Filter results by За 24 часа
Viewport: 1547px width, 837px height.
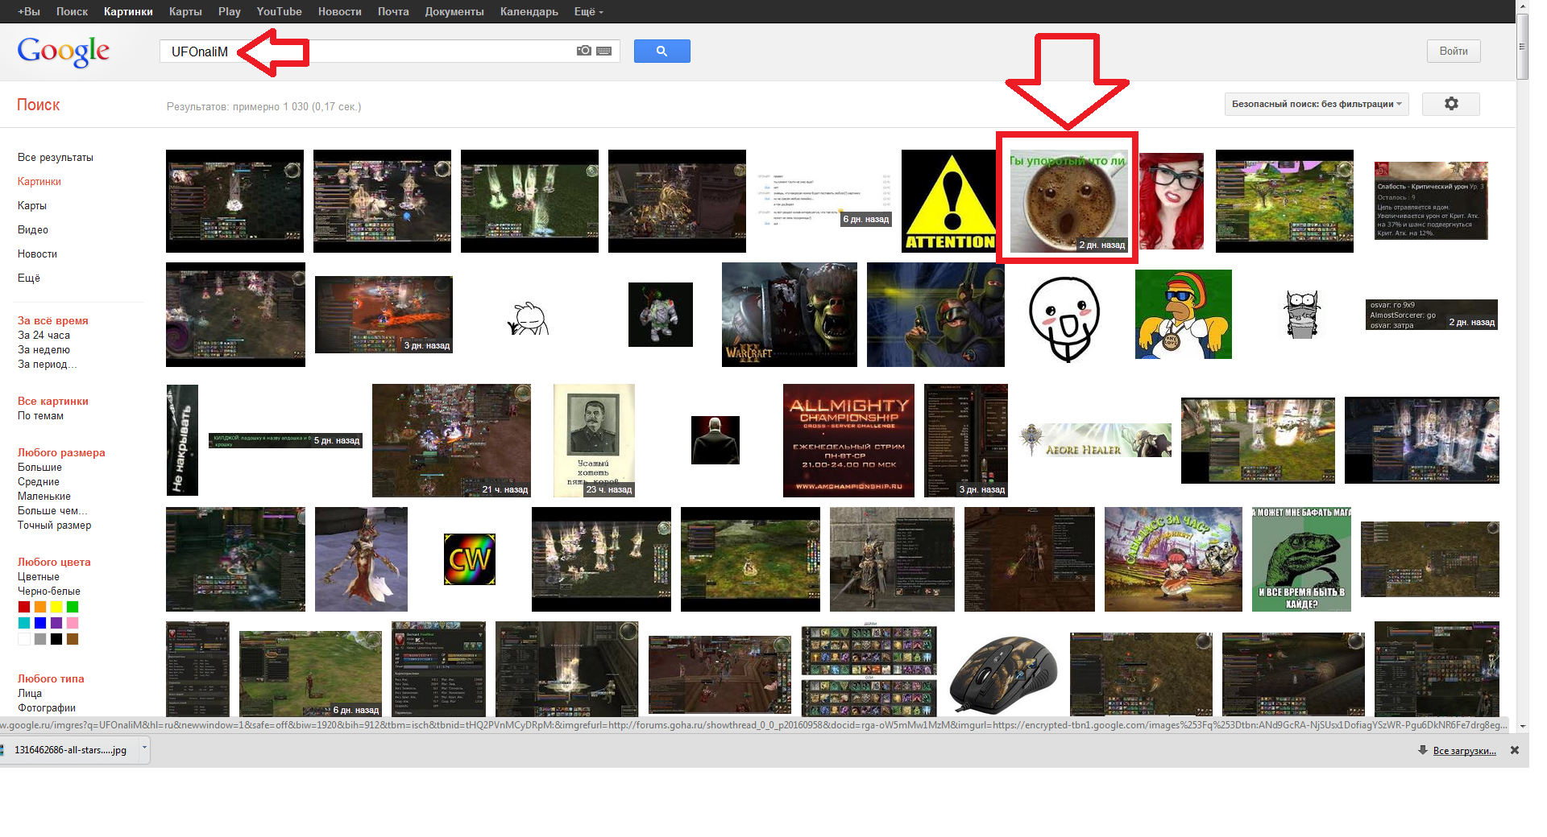44,336
